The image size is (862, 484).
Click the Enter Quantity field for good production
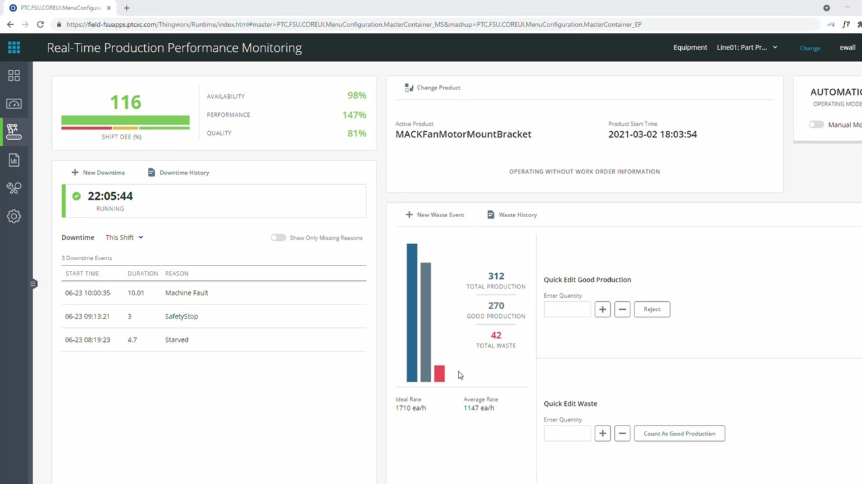click(566, 309)
